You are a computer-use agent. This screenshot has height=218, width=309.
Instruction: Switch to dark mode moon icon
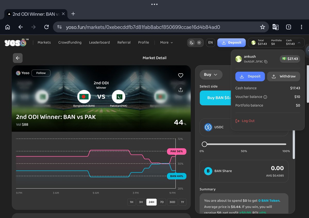tap(192, 43)
